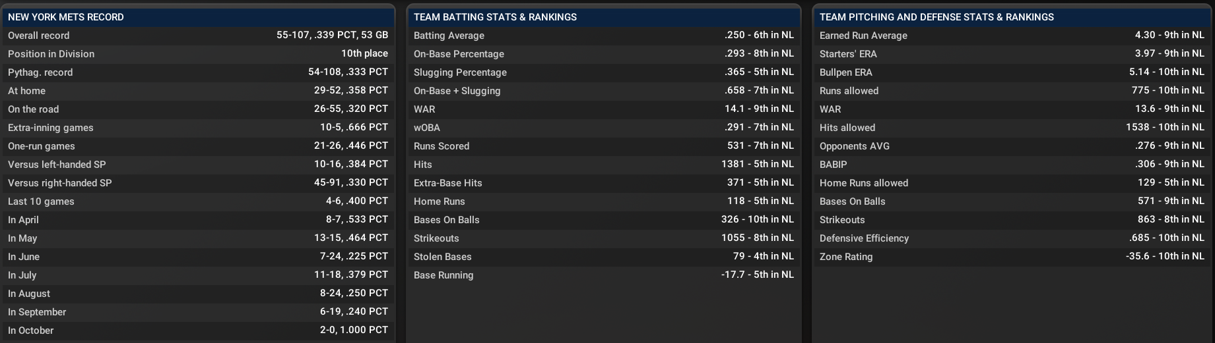
Task: Click the Position in Division row
Action: pos(198,54)
